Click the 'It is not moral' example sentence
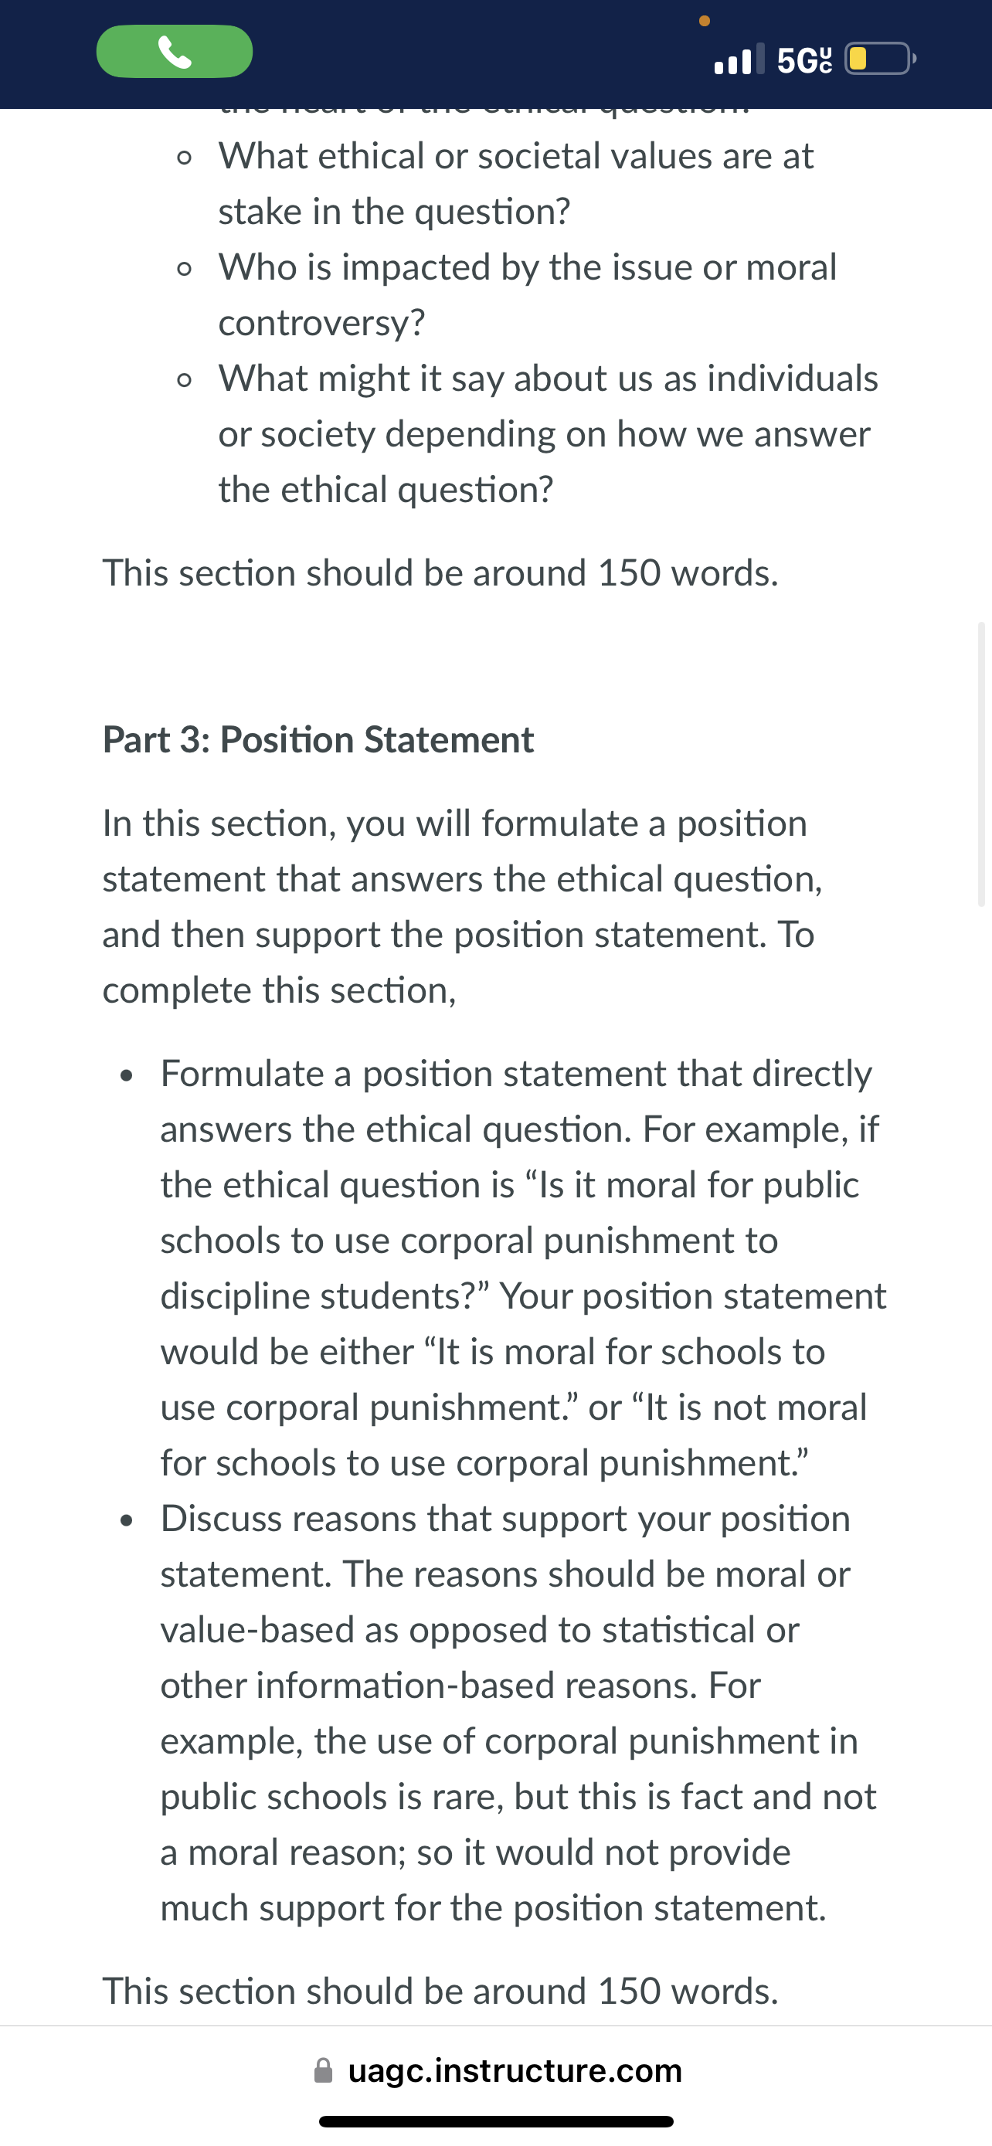The height and width of the screenshot is (2146, 992). coord(514,1435)
